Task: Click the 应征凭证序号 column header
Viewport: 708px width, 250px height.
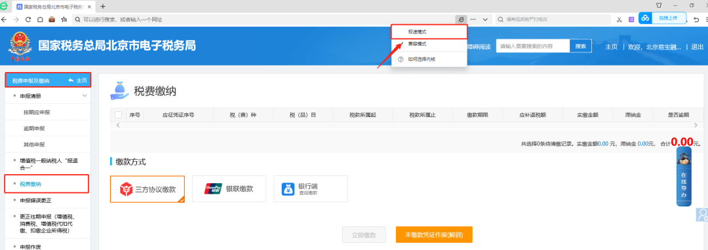Action: point(178,115)
